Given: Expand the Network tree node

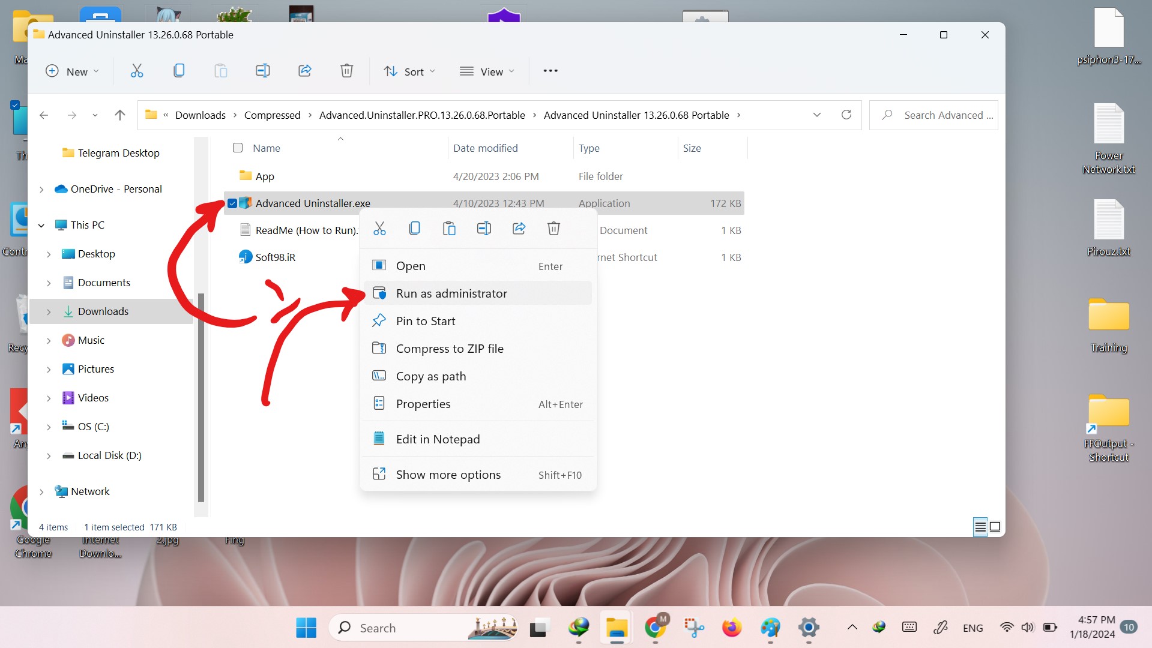Looking at the screenshot, I should [41, 492].
